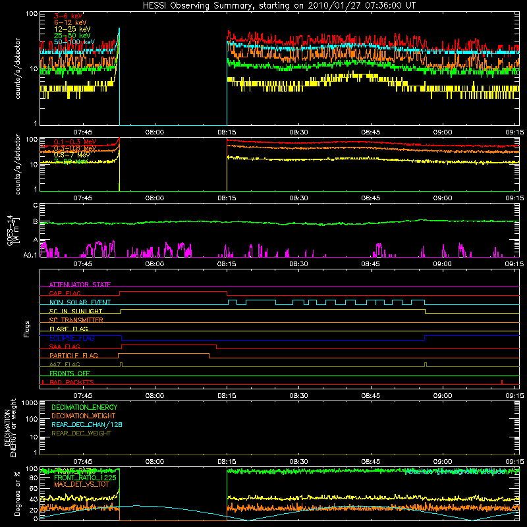
Task: Select the 0.1-0.3 MeV legend label
Action: click(75, 142)
